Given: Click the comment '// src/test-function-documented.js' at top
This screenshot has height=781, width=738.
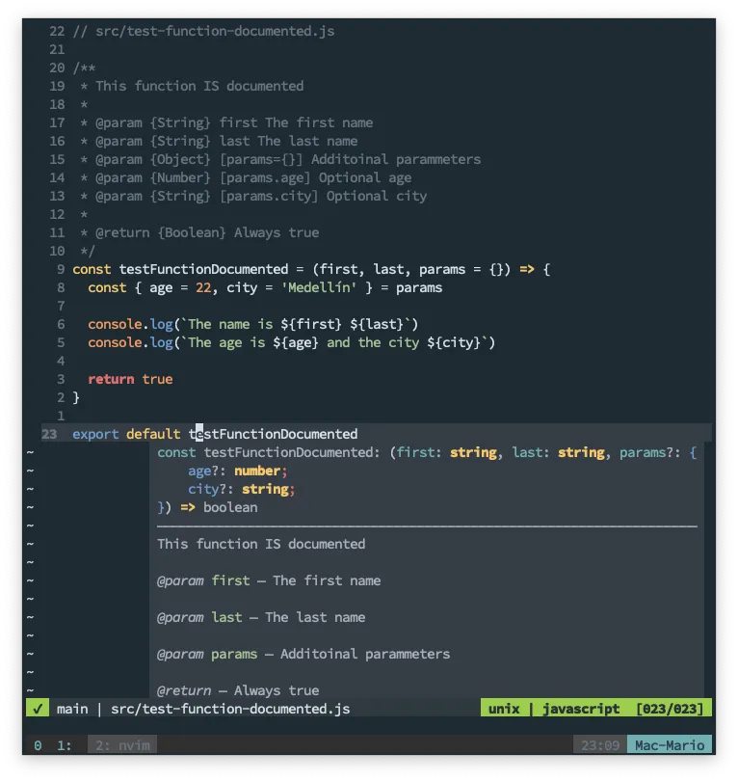Looking at the screenshot, I should click(x=203, y=31).
